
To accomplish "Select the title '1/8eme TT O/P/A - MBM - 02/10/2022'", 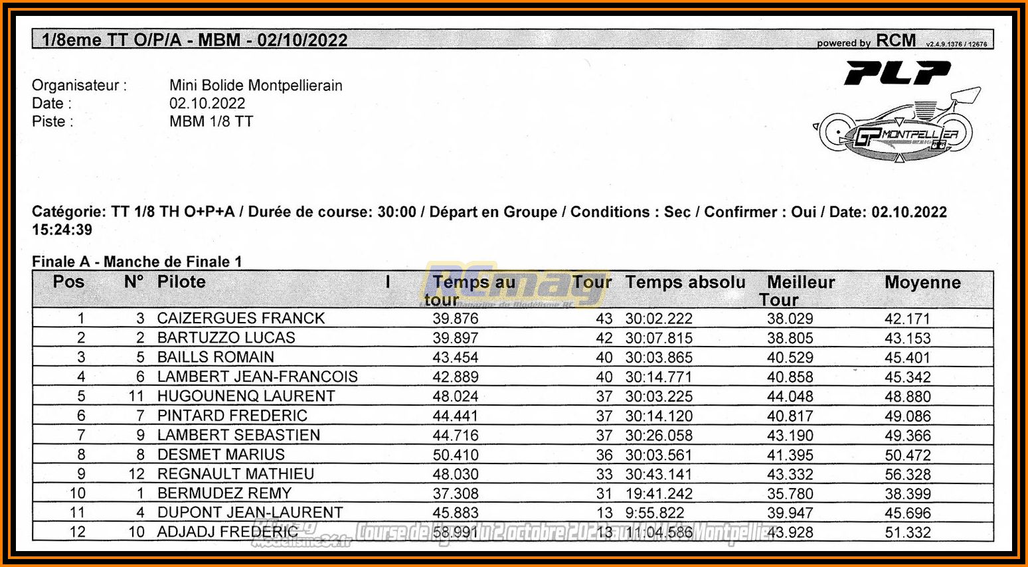I will point(195,40).
